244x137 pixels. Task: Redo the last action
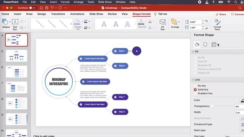60,8
